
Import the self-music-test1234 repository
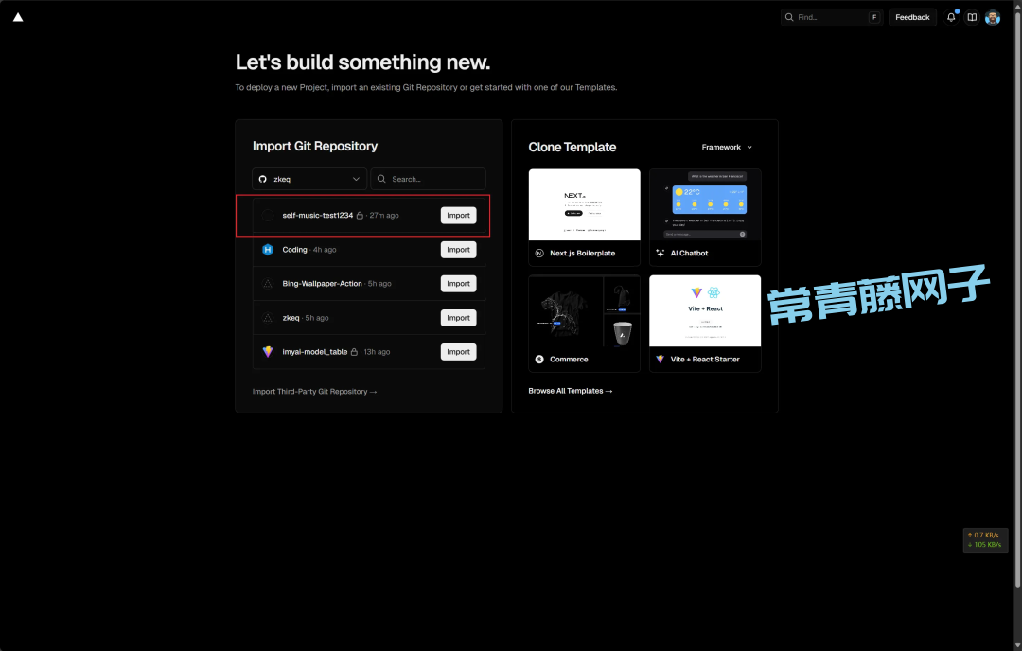click(x=458, y=216)
